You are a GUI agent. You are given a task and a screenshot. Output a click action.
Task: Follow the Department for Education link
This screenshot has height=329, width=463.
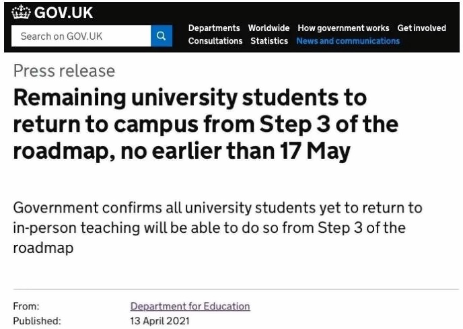point(190,306)
